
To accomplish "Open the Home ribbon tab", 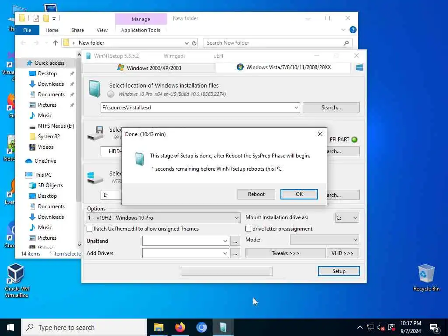I will (52, 30).
